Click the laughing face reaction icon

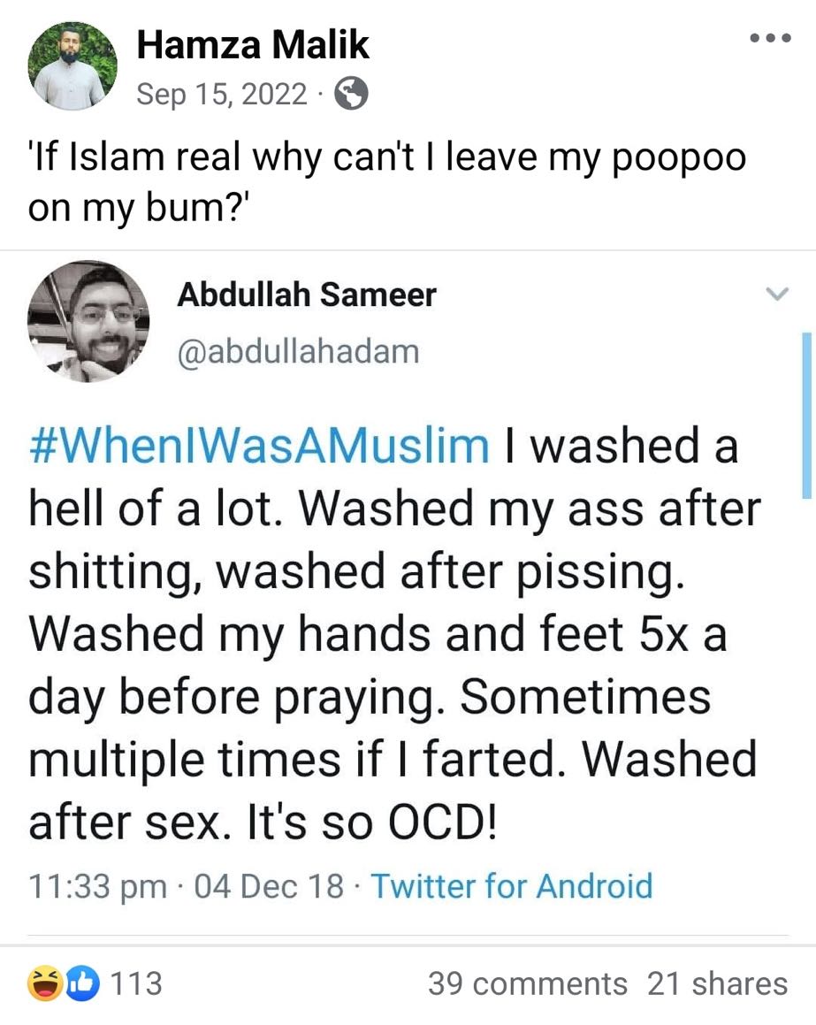coord(43,983)
